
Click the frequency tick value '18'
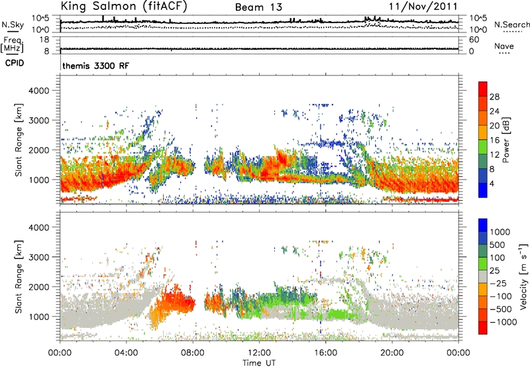tap(44, 40)
